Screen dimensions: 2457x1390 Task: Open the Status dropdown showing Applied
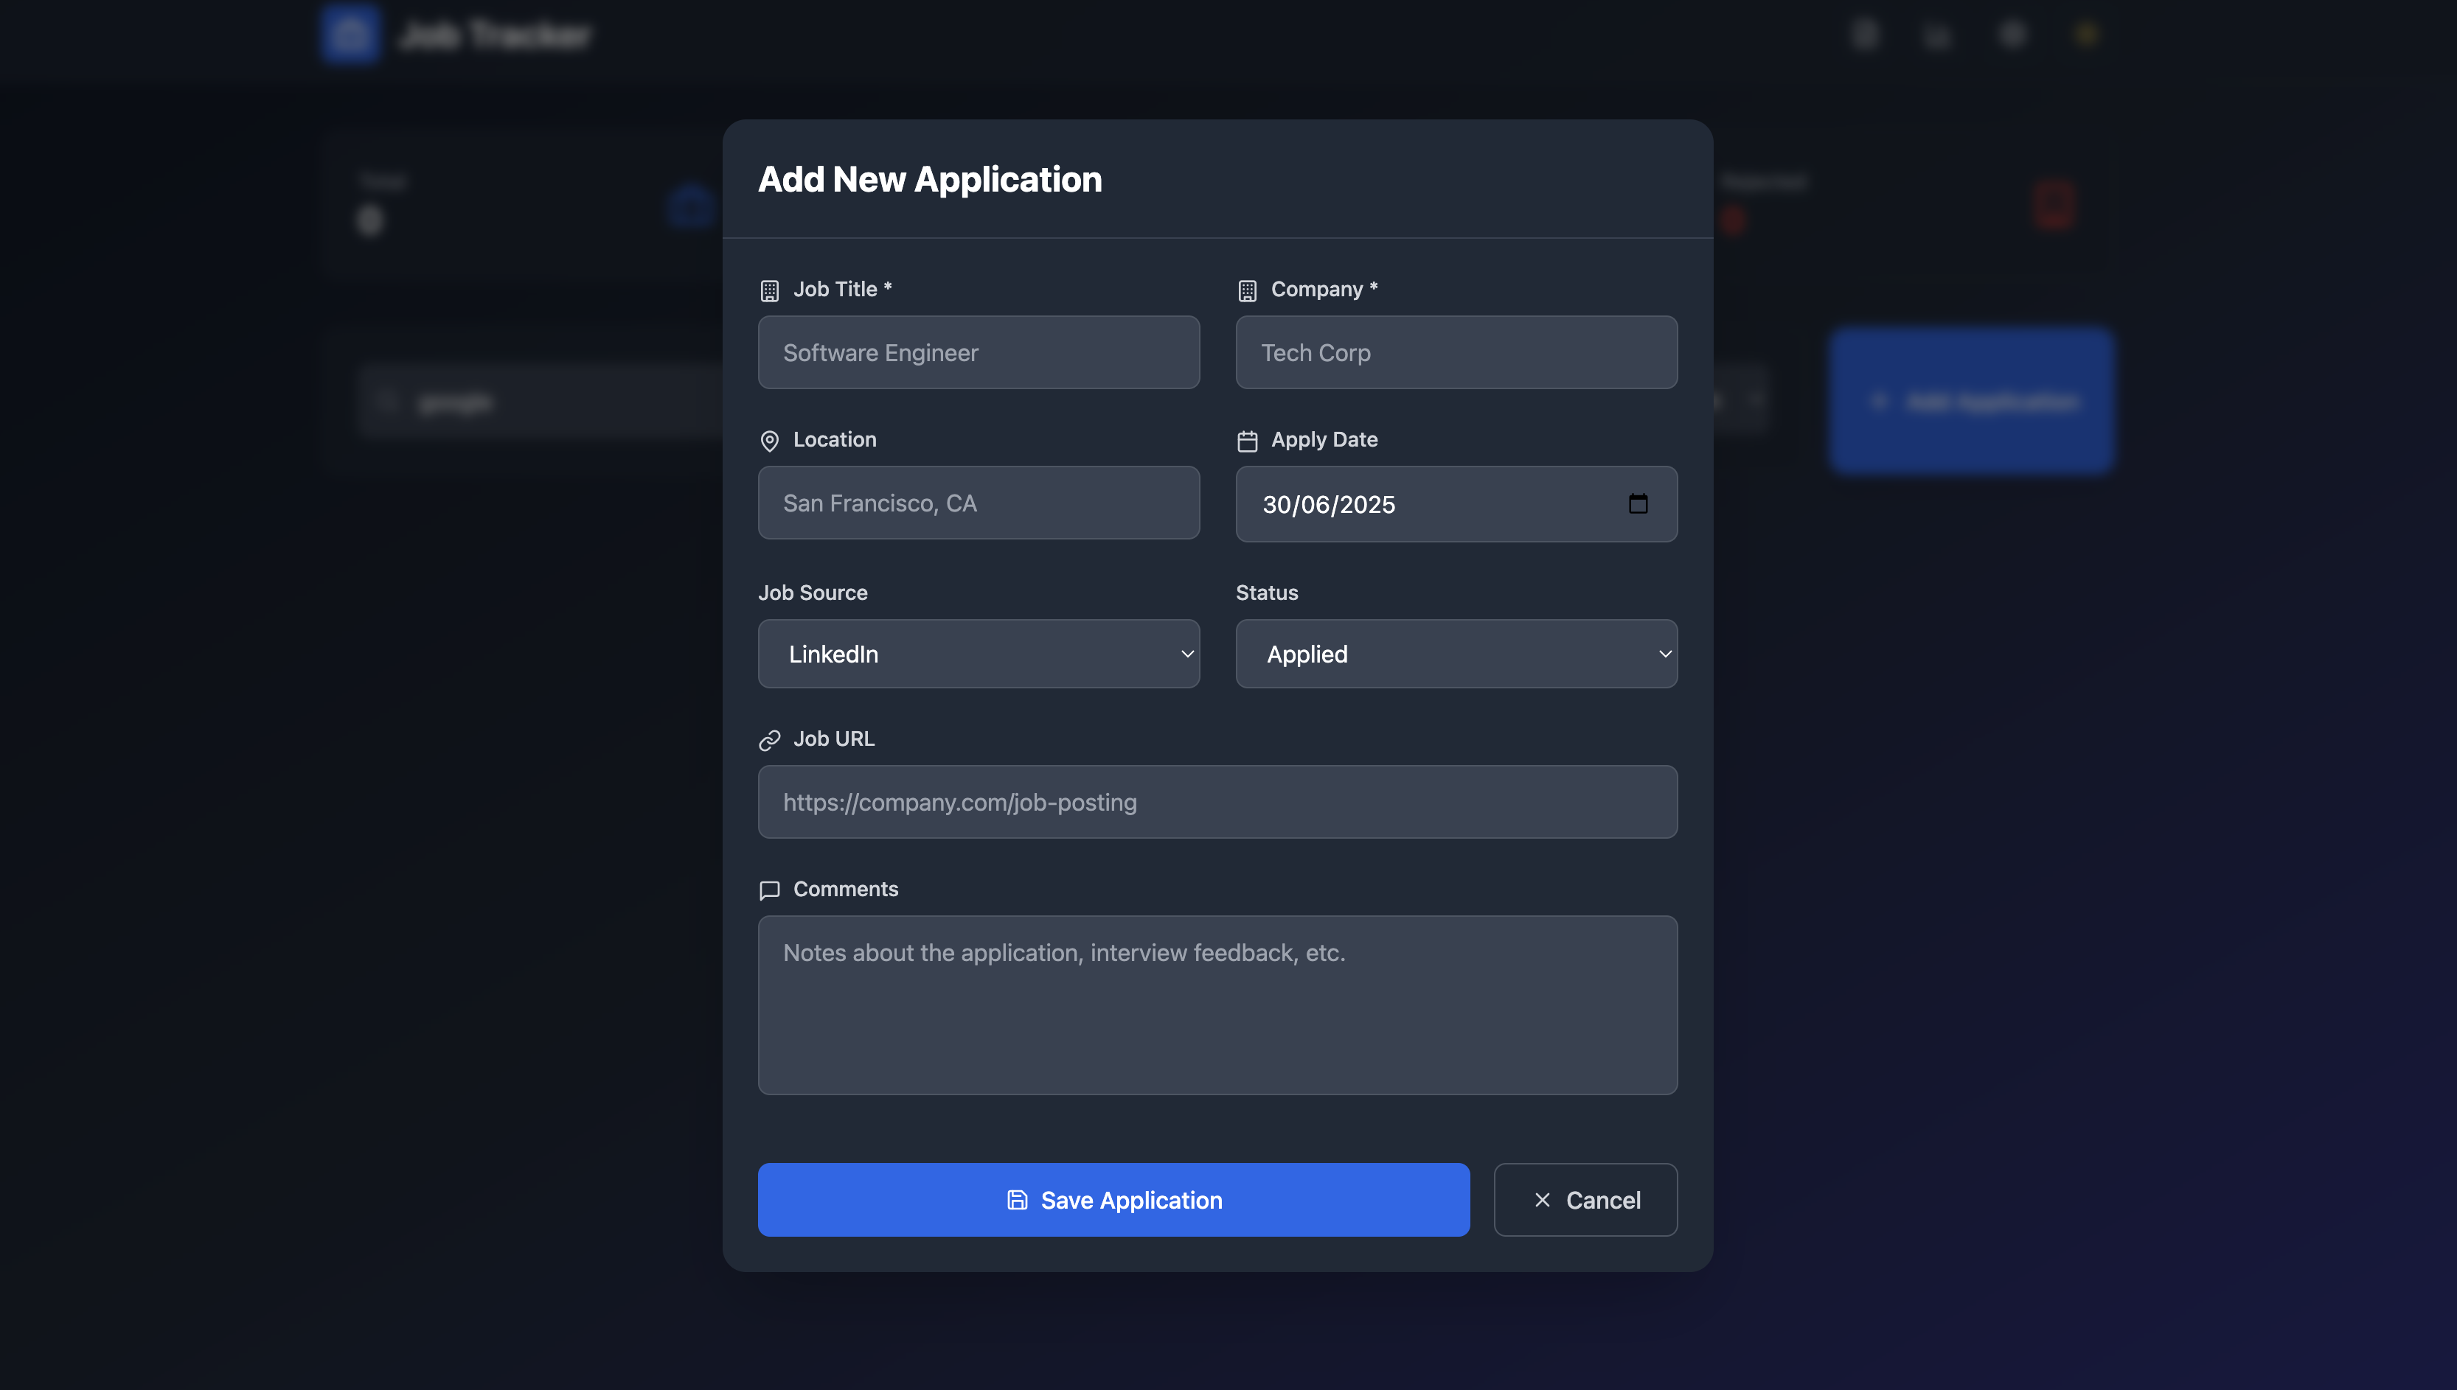(1456, 654)
